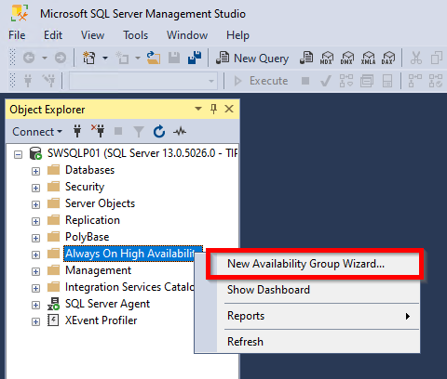Screen dimensions: 447x379
Task: Click the Execute query button
Action: coord(261,81)
